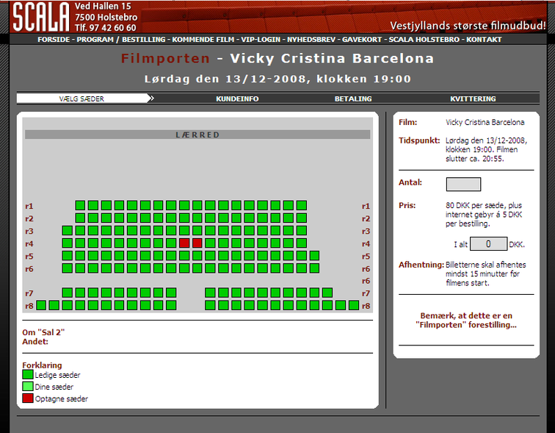The width and height of the screenshot is (555, 433).
Task: Choose r8 seat directly left of the aisle
Action: [171, 305]
